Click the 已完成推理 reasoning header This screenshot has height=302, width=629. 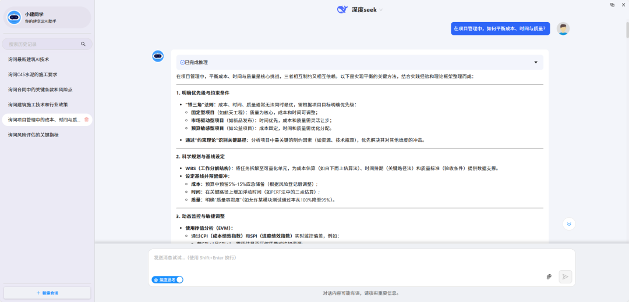[x=196, y=62]
